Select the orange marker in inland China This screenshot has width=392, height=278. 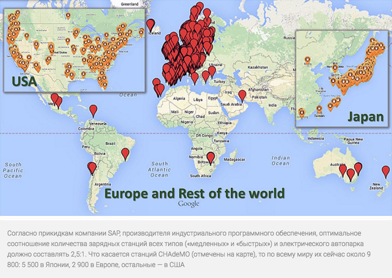click(x=308, y=60)
